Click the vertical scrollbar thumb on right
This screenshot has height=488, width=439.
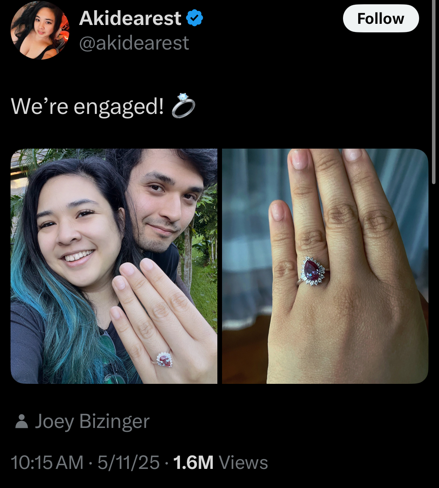point(434,92)
